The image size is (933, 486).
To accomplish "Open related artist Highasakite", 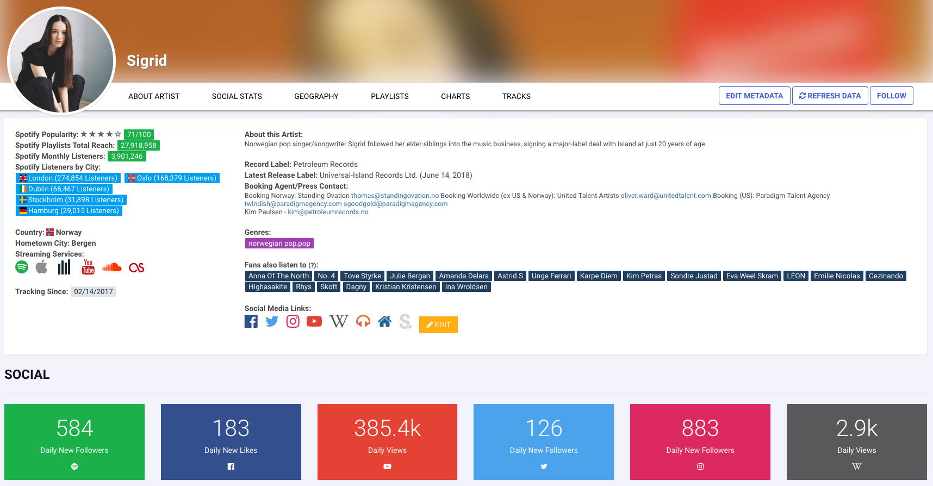I will 268,286.
